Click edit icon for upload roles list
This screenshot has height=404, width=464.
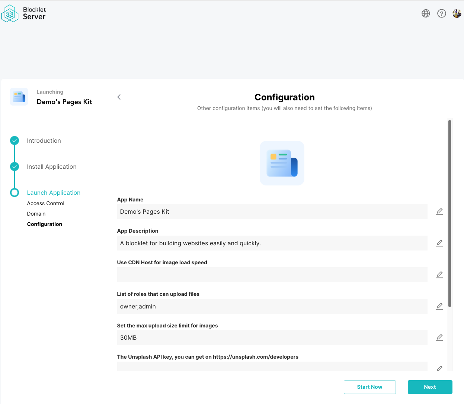click(x=439, y=306)
